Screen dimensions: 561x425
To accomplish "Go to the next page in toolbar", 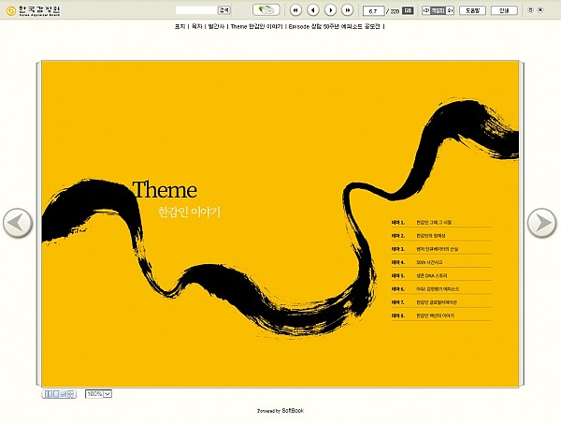I will (330, 10).
